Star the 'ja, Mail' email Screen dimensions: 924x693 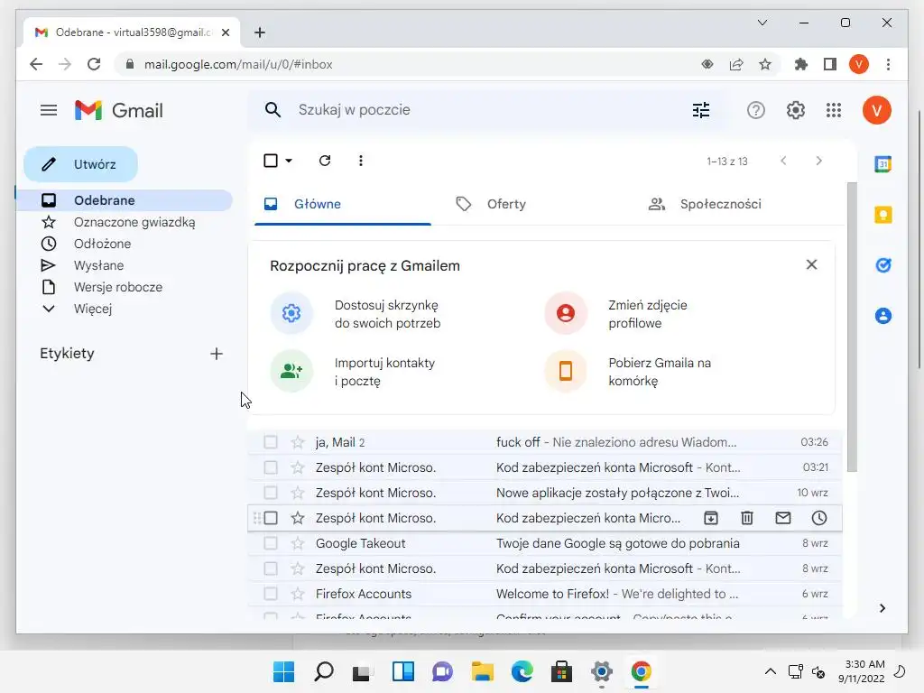(x=298, y=442)
